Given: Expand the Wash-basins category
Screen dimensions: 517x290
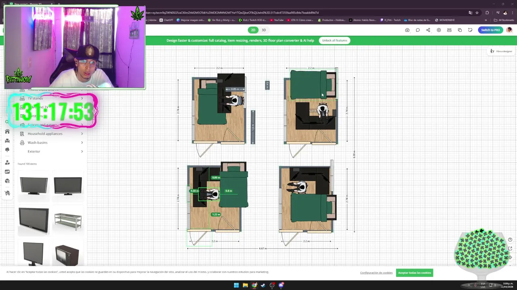Looking at the screenshot, I should pos(82,143).
